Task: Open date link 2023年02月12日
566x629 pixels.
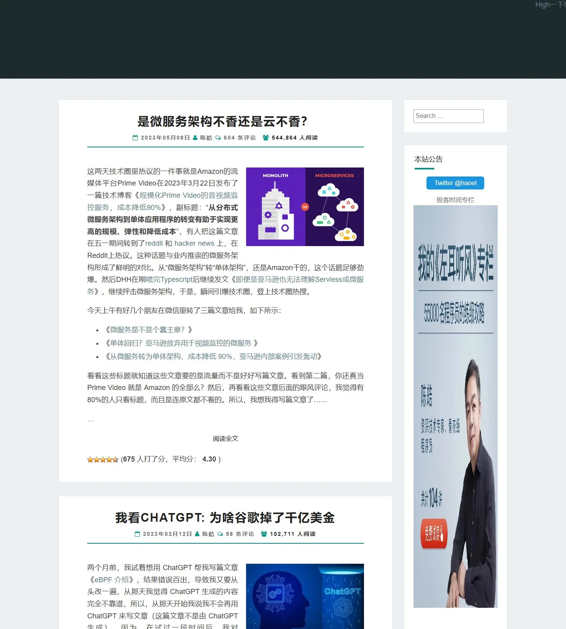Action: [167, 534]
